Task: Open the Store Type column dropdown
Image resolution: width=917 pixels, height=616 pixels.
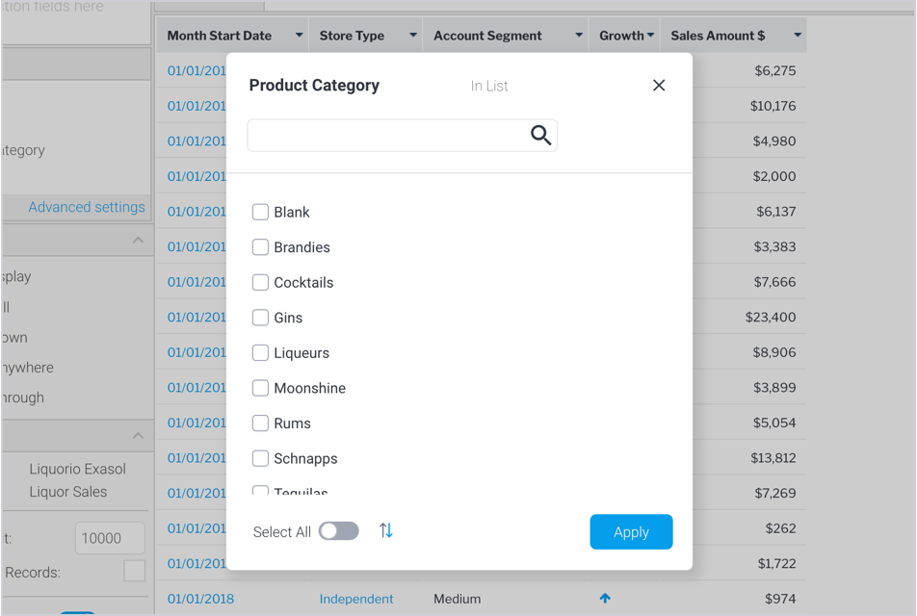Action: point(412,36)
